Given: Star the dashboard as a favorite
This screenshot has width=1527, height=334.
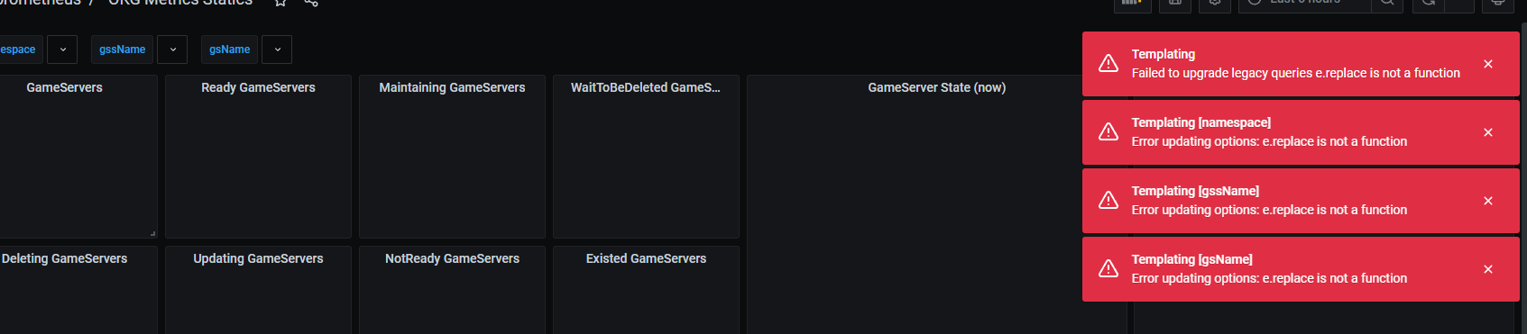Looking at the screenshot, I should tap(281, 3).
